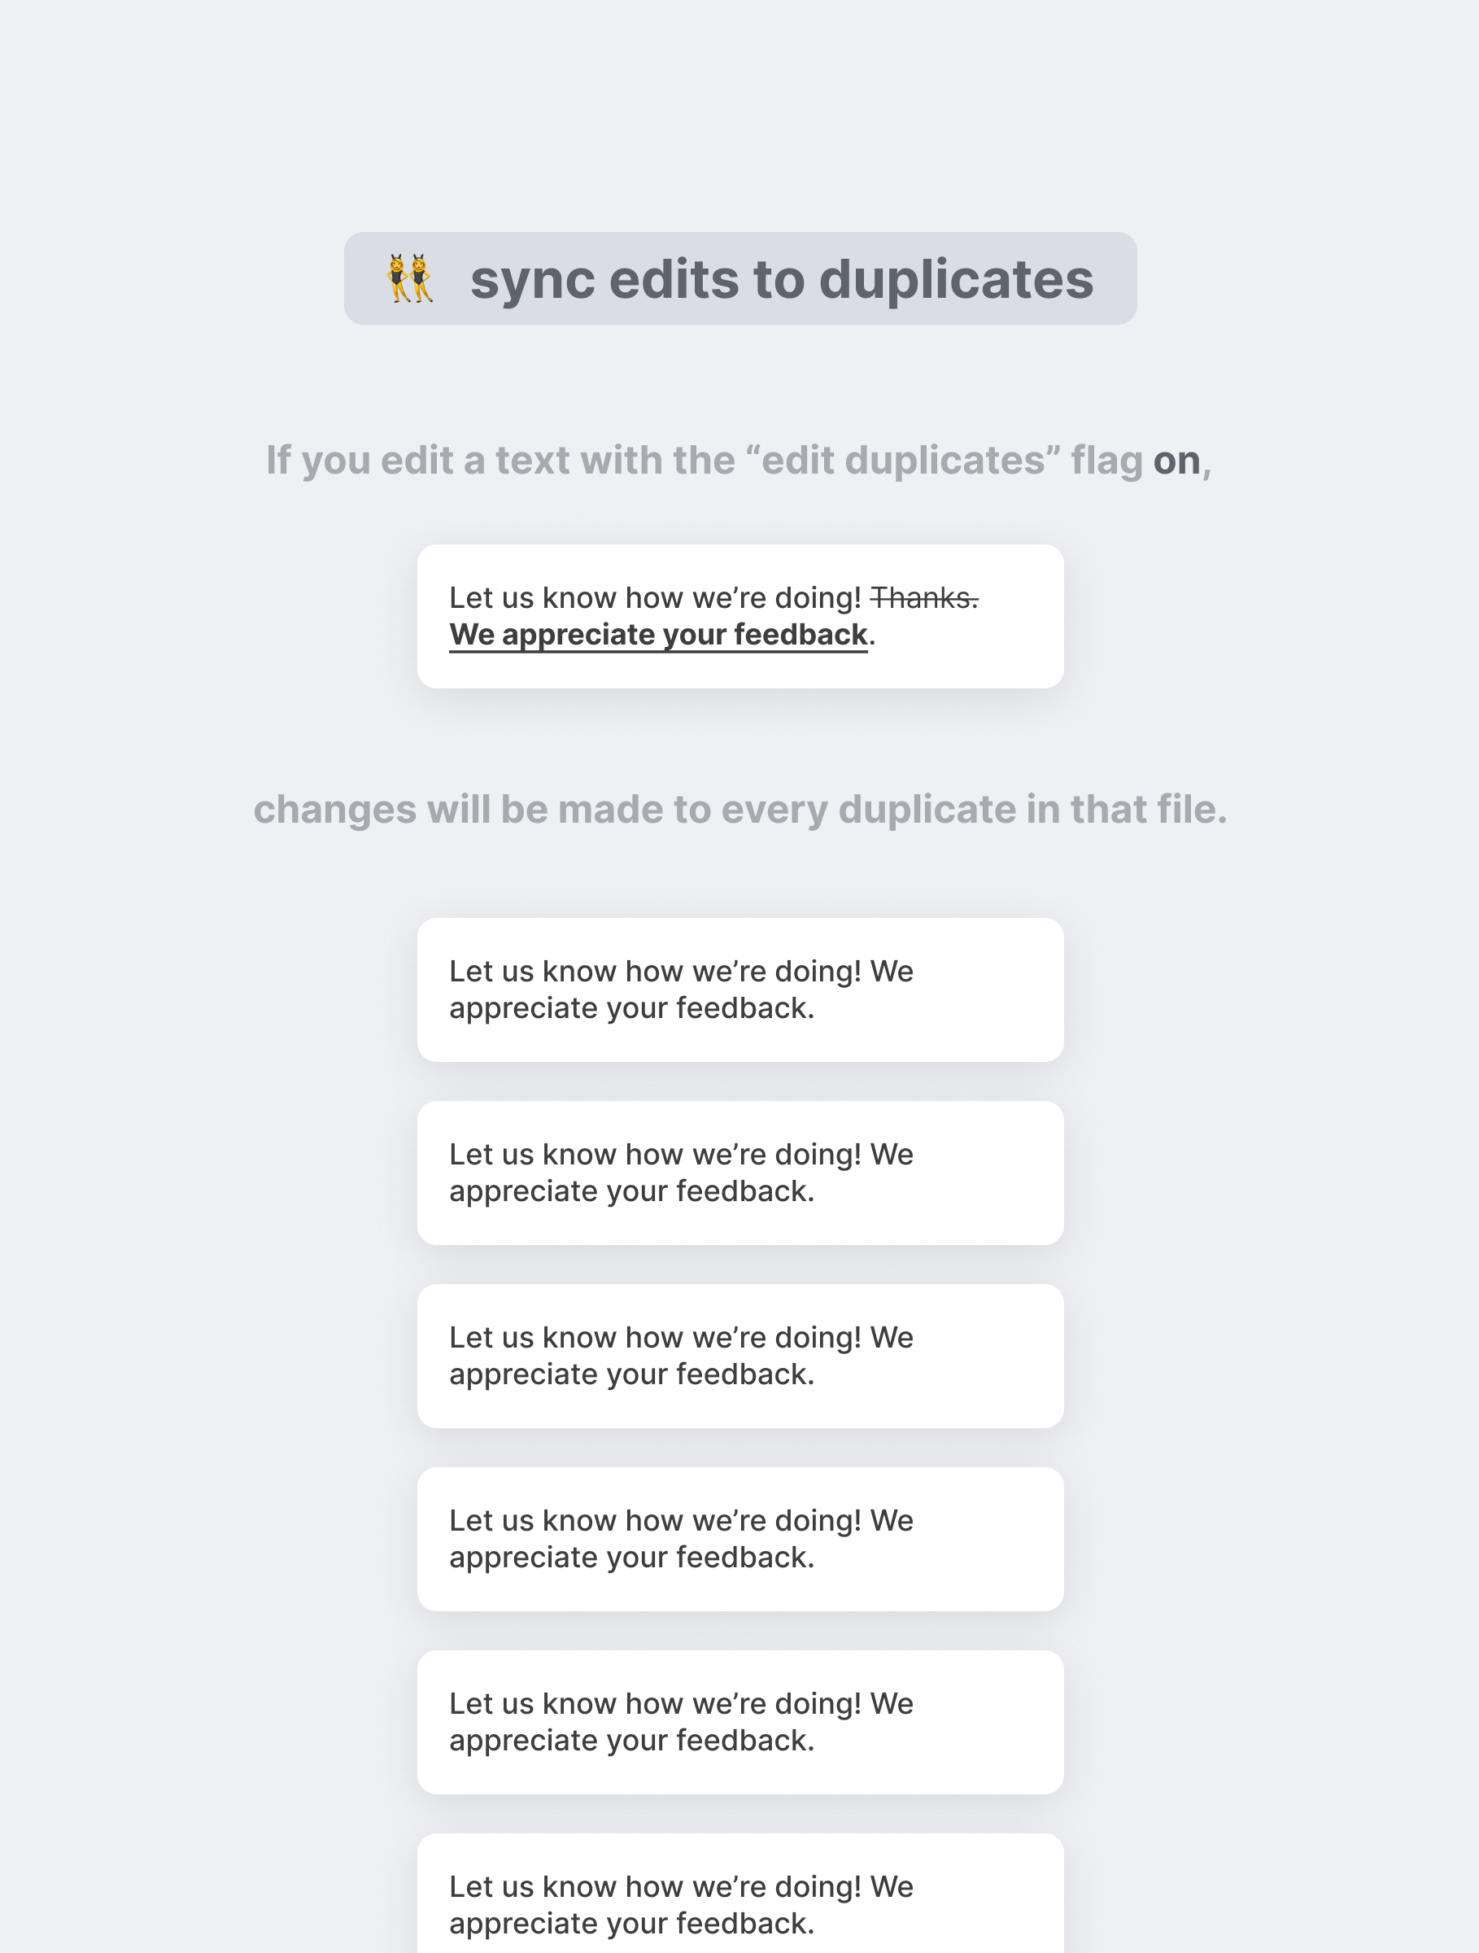Select the fourth duplicate feedback card

tap(740, 1539)
